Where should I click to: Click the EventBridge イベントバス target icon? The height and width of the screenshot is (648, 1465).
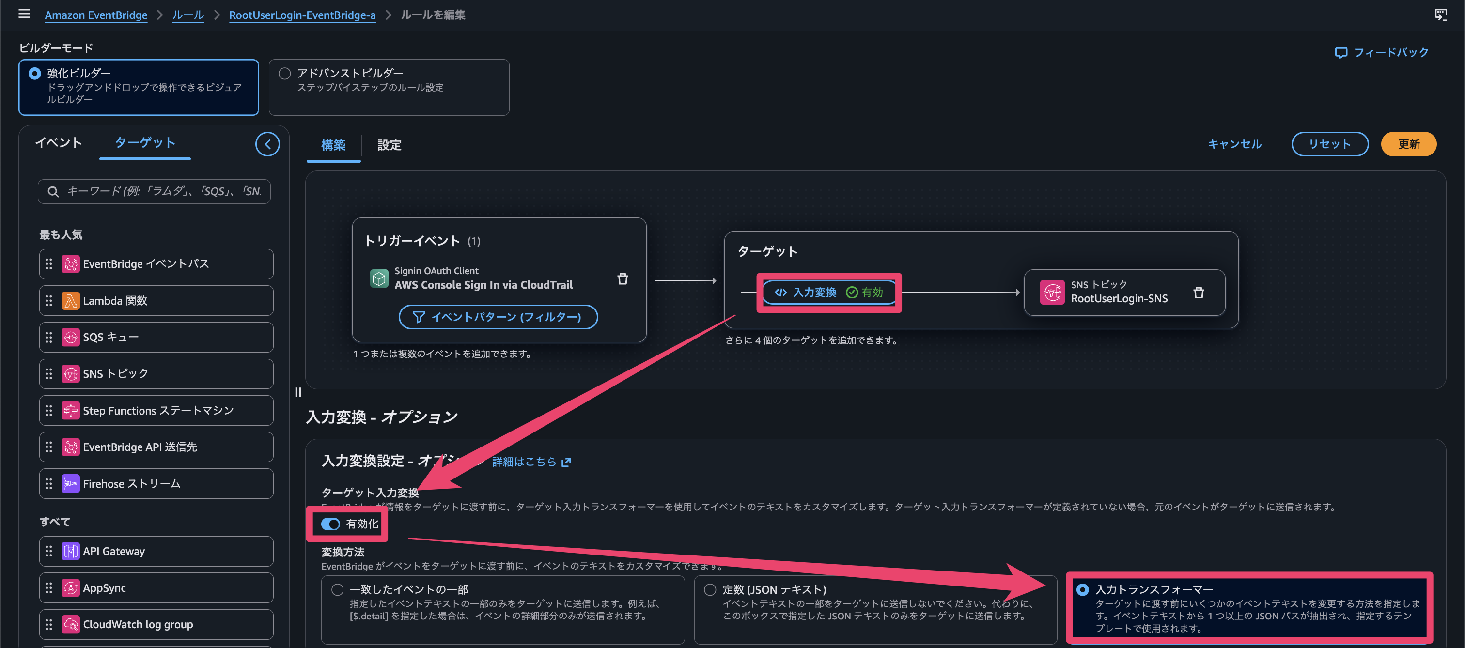pyautogui.click(x=71, y=264)
